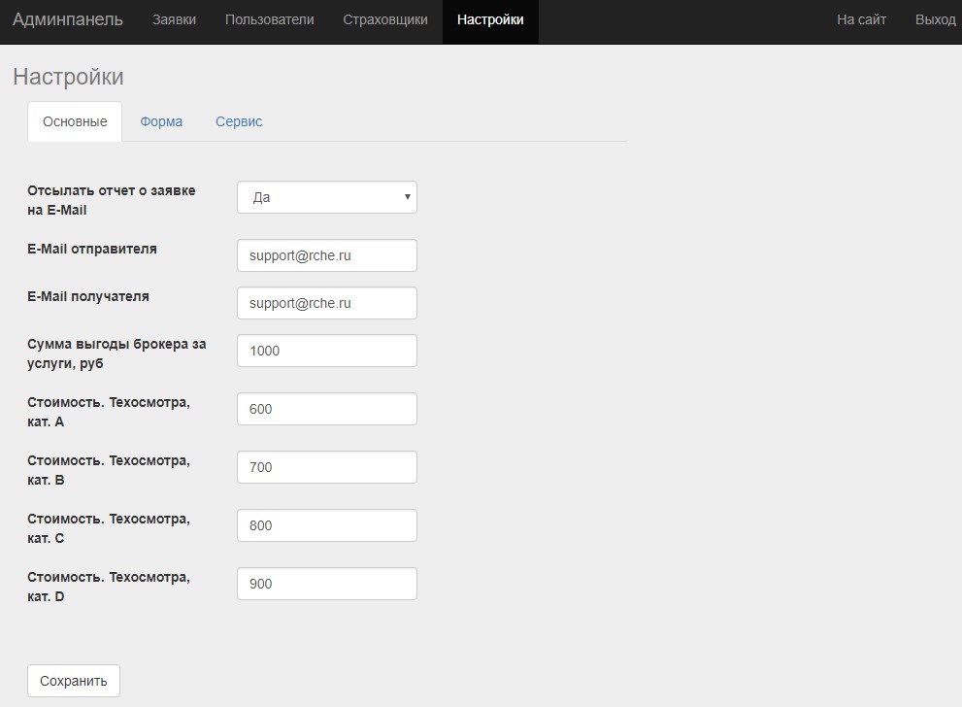Switch to the Сервис tab
Viewport: 962px width, 707px height.
pyautogui.click(x=239, y=121)
